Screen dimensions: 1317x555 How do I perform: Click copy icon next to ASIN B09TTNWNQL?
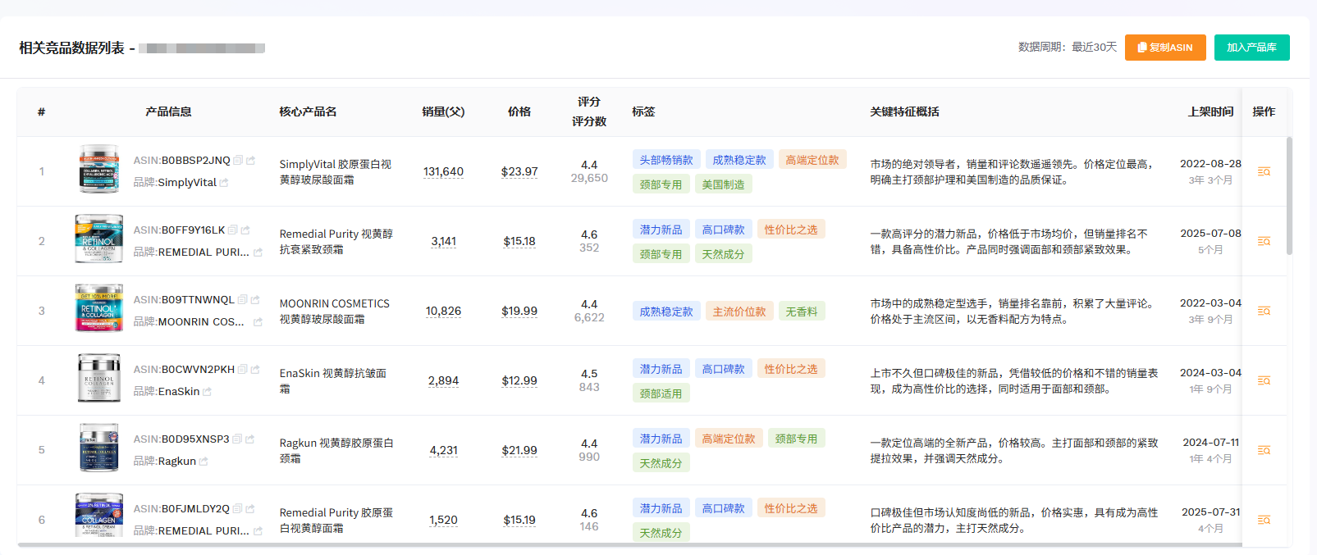(x=242, y=300)
